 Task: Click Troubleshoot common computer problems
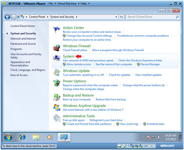tap(143, 36)
